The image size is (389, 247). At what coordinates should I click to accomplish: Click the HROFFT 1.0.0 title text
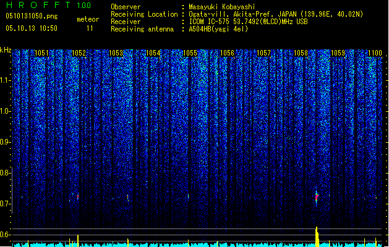click(49, 5)
